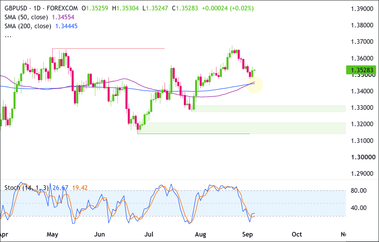Click the SMA 50 value 1.34554
379x242 pixels.
(63, 17)
